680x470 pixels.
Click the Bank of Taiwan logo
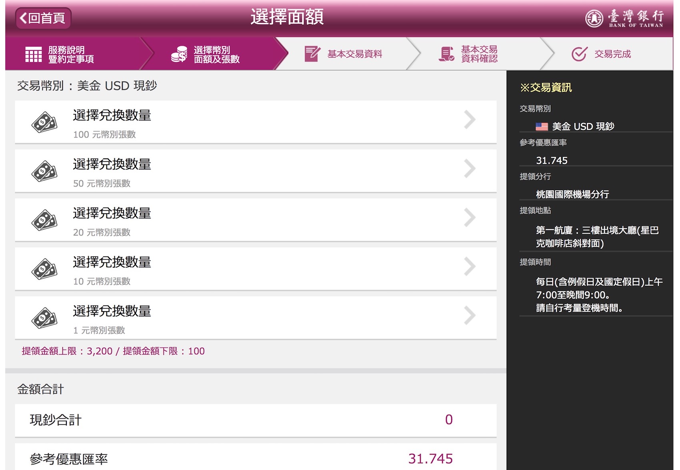tap(624, 18)
